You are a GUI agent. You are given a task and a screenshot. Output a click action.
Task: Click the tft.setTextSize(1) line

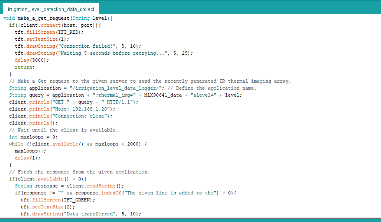(x=42, y=39)
